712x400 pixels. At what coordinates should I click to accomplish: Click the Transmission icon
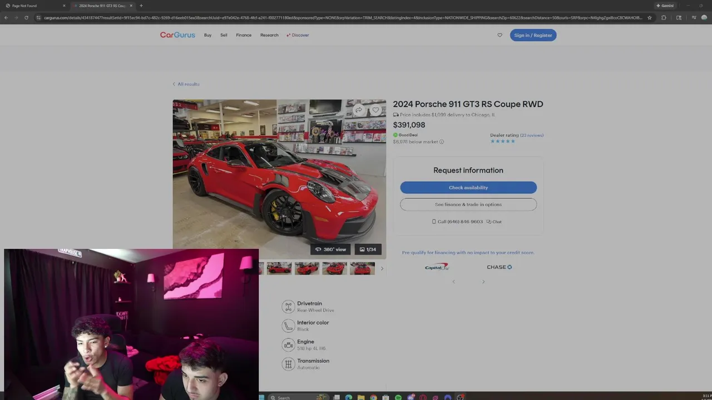tap(288, 364)
